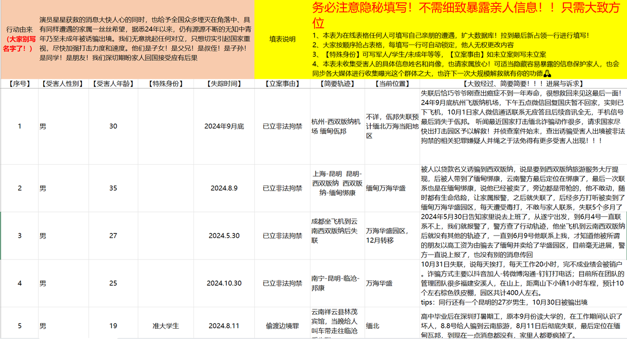Select age cell showing 30 in row 1
The height and width of the screenshot is (339, 627).
click(x=113, y=126)
